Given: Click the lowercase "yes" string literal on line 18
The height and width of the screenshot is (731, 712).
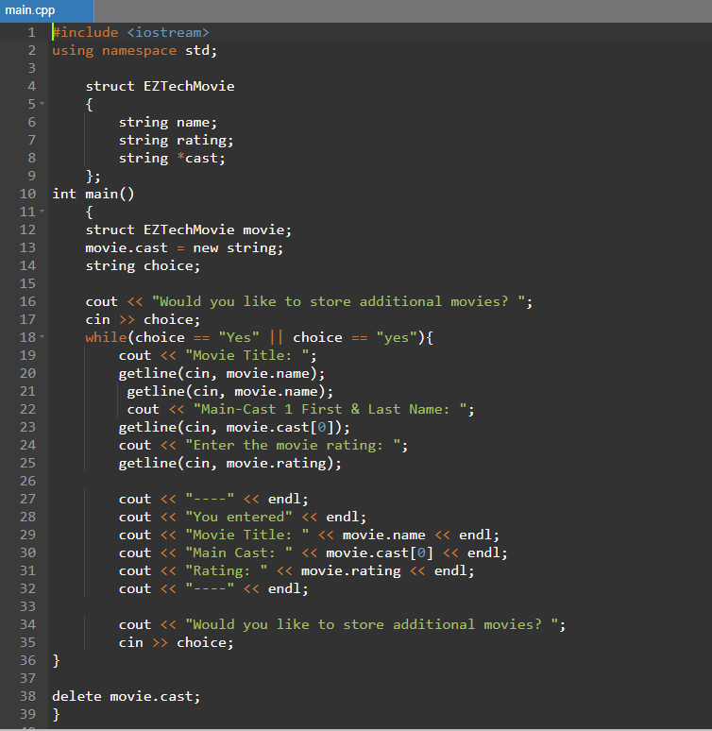Looking at the screenshot, I should pyautogui.click(x=397, y=337).
